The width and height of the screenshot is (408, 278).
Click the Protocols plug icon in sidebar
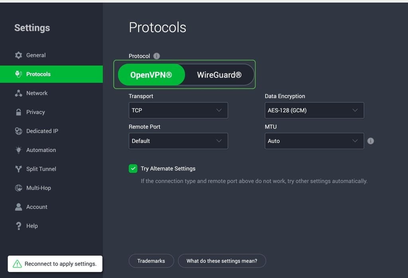click(x=18, y=74)
